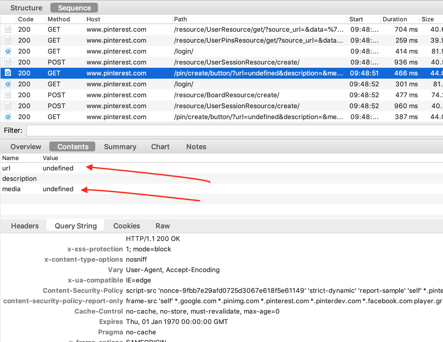443x342 pixels.
Task: Click the HTTP/1.1 200 OK status line
Action: [x=153, y=239]
